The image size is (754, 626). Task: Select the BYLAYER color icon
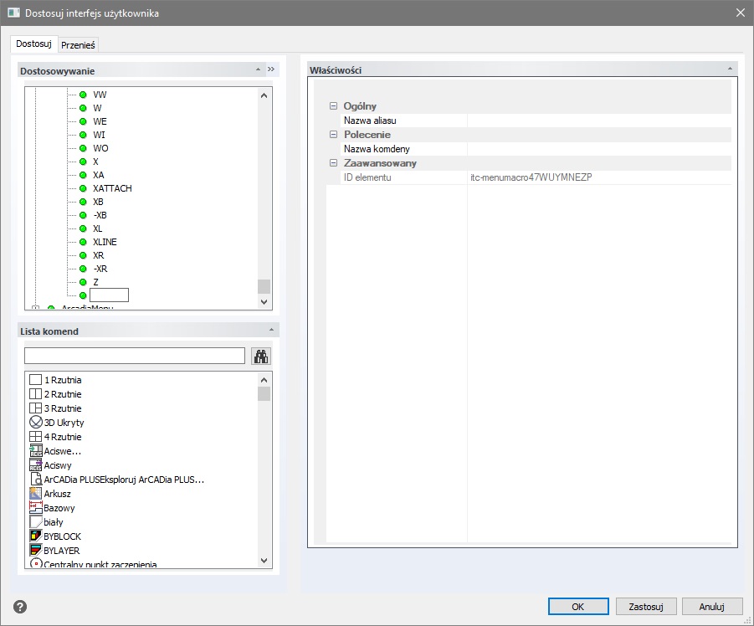36,550
